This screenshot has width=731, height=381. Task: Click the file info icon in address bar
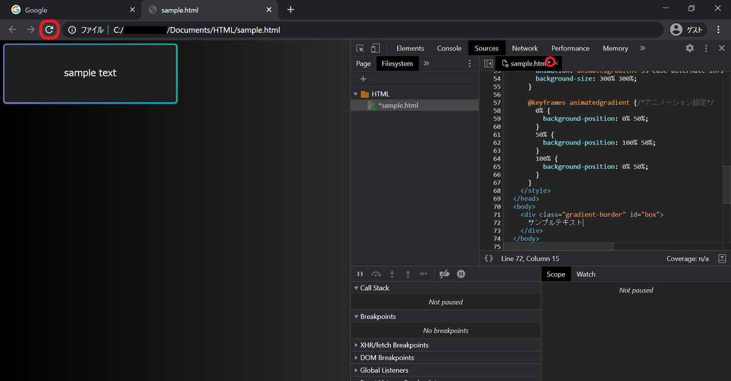(x=72, y=29)
